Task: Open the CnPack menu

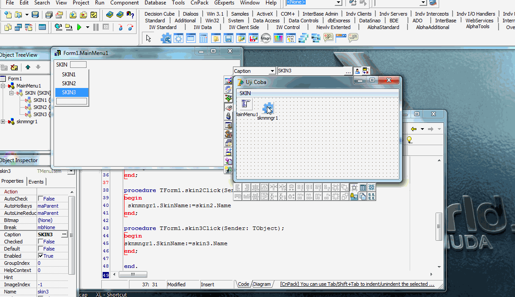Action: coord(199,3)
